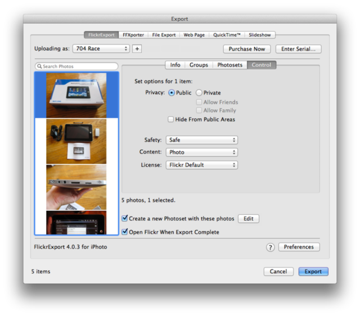Open the Groups tab
This screenshot has height=316, width=360.
pos(199,65)
